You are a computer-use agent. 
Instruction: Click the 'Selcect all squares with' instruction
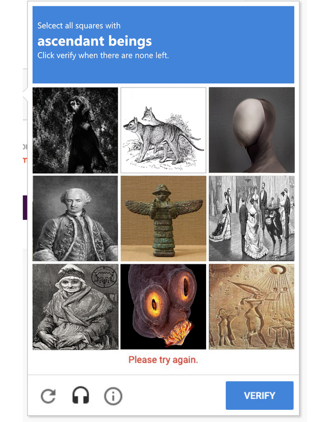79,25
